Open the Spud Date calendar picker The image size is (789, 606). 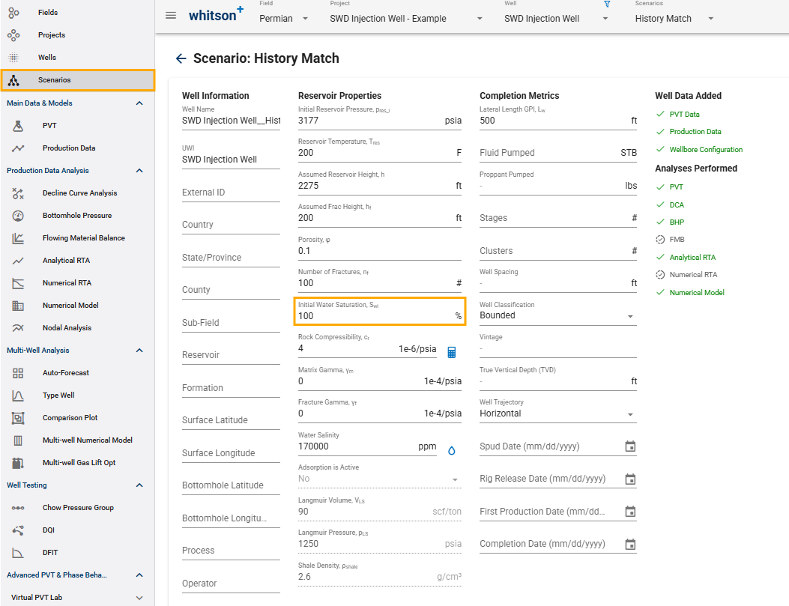click(630, 446)
